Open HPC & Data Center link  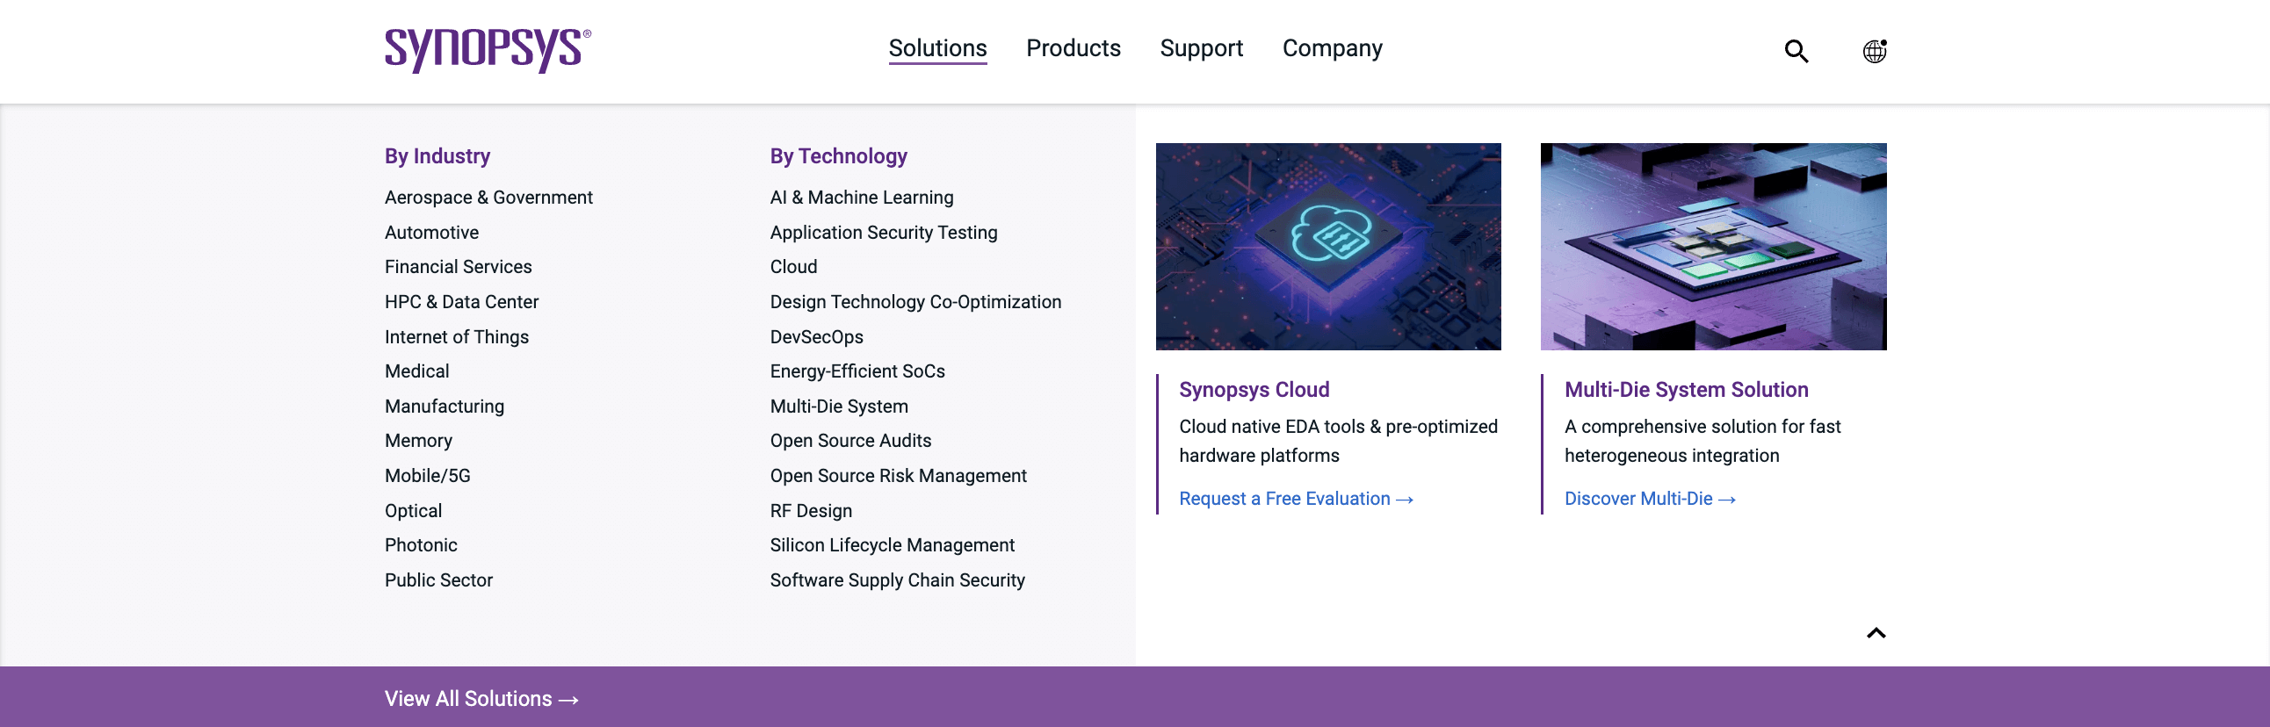[461, 302]
